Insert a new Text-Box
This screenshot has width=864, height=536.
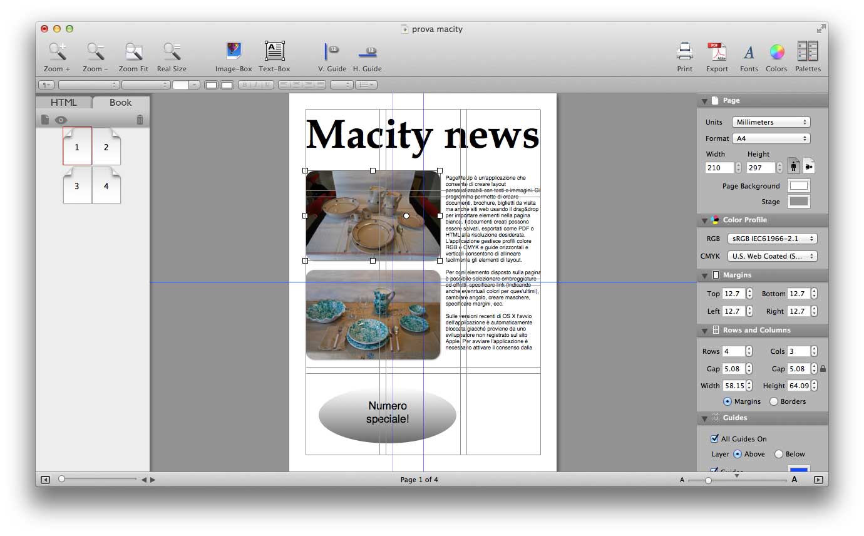coord(274,51)
